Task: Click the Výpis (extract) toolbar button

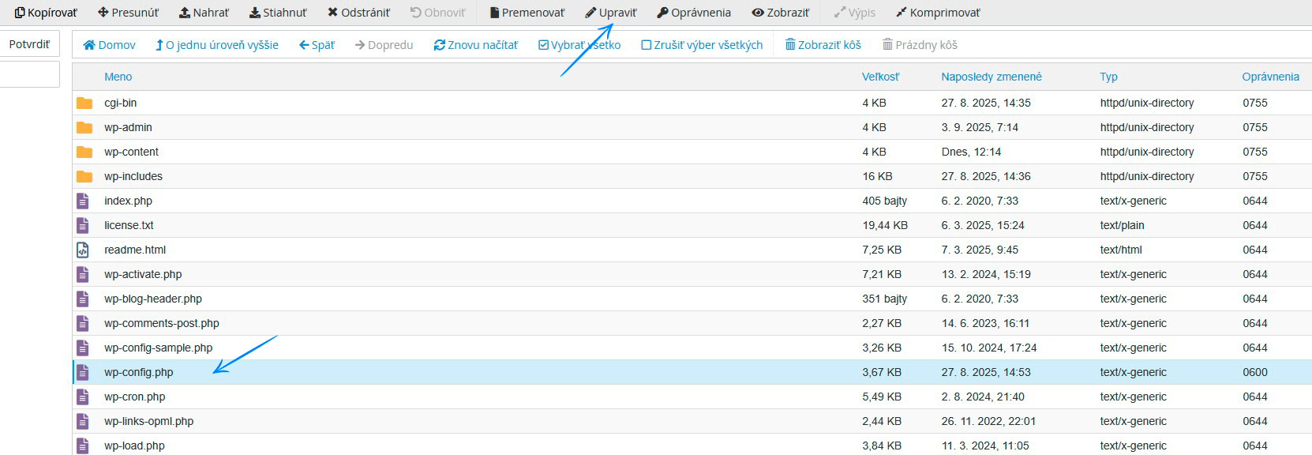Action: tap(855, 13)
